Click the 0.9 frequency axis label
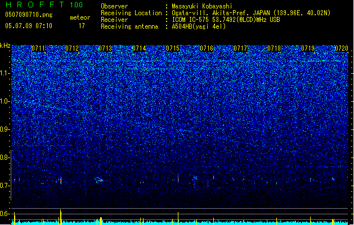This screenshot has height=225, width=354. [5, 129]
